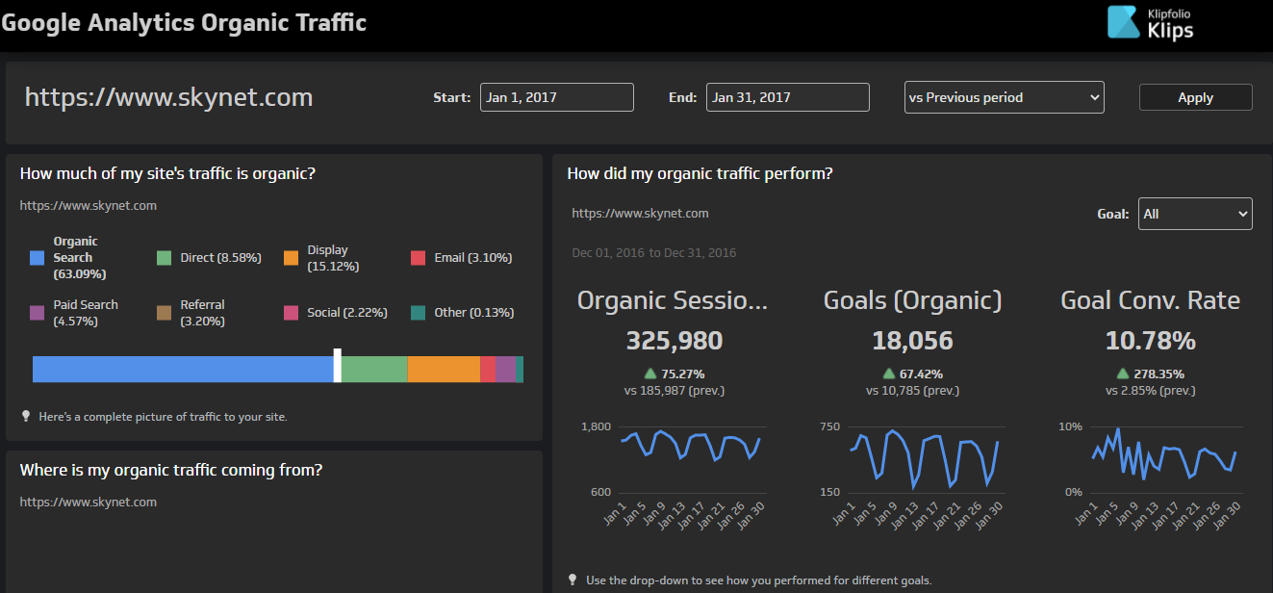Screen dimensions: 1273x593
Task: Click the lightbulb icon beside 'Here's a complete picture'
Action: (x=26, y=416)
